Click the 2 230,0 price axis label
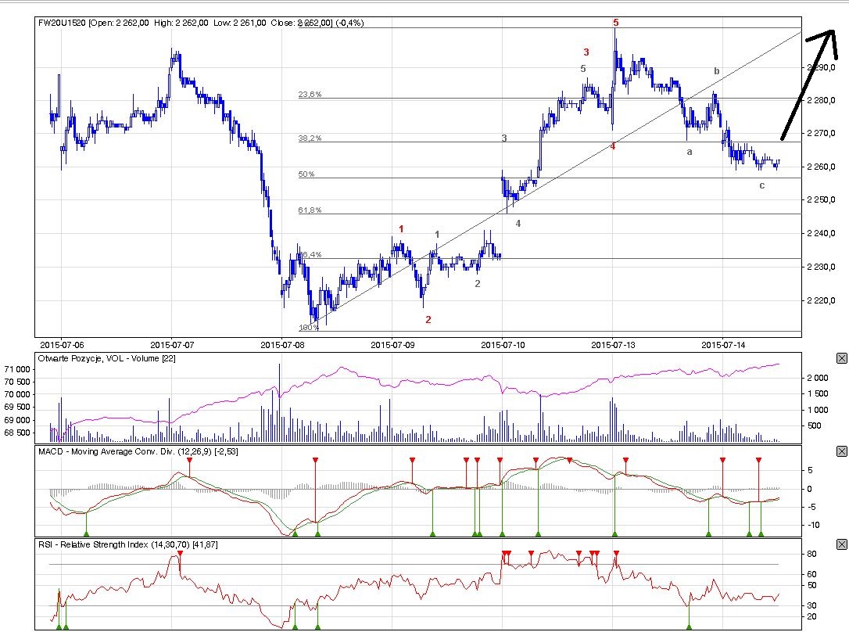The height and width of the screenshot is (632, 849). click(x=821, y=267)
